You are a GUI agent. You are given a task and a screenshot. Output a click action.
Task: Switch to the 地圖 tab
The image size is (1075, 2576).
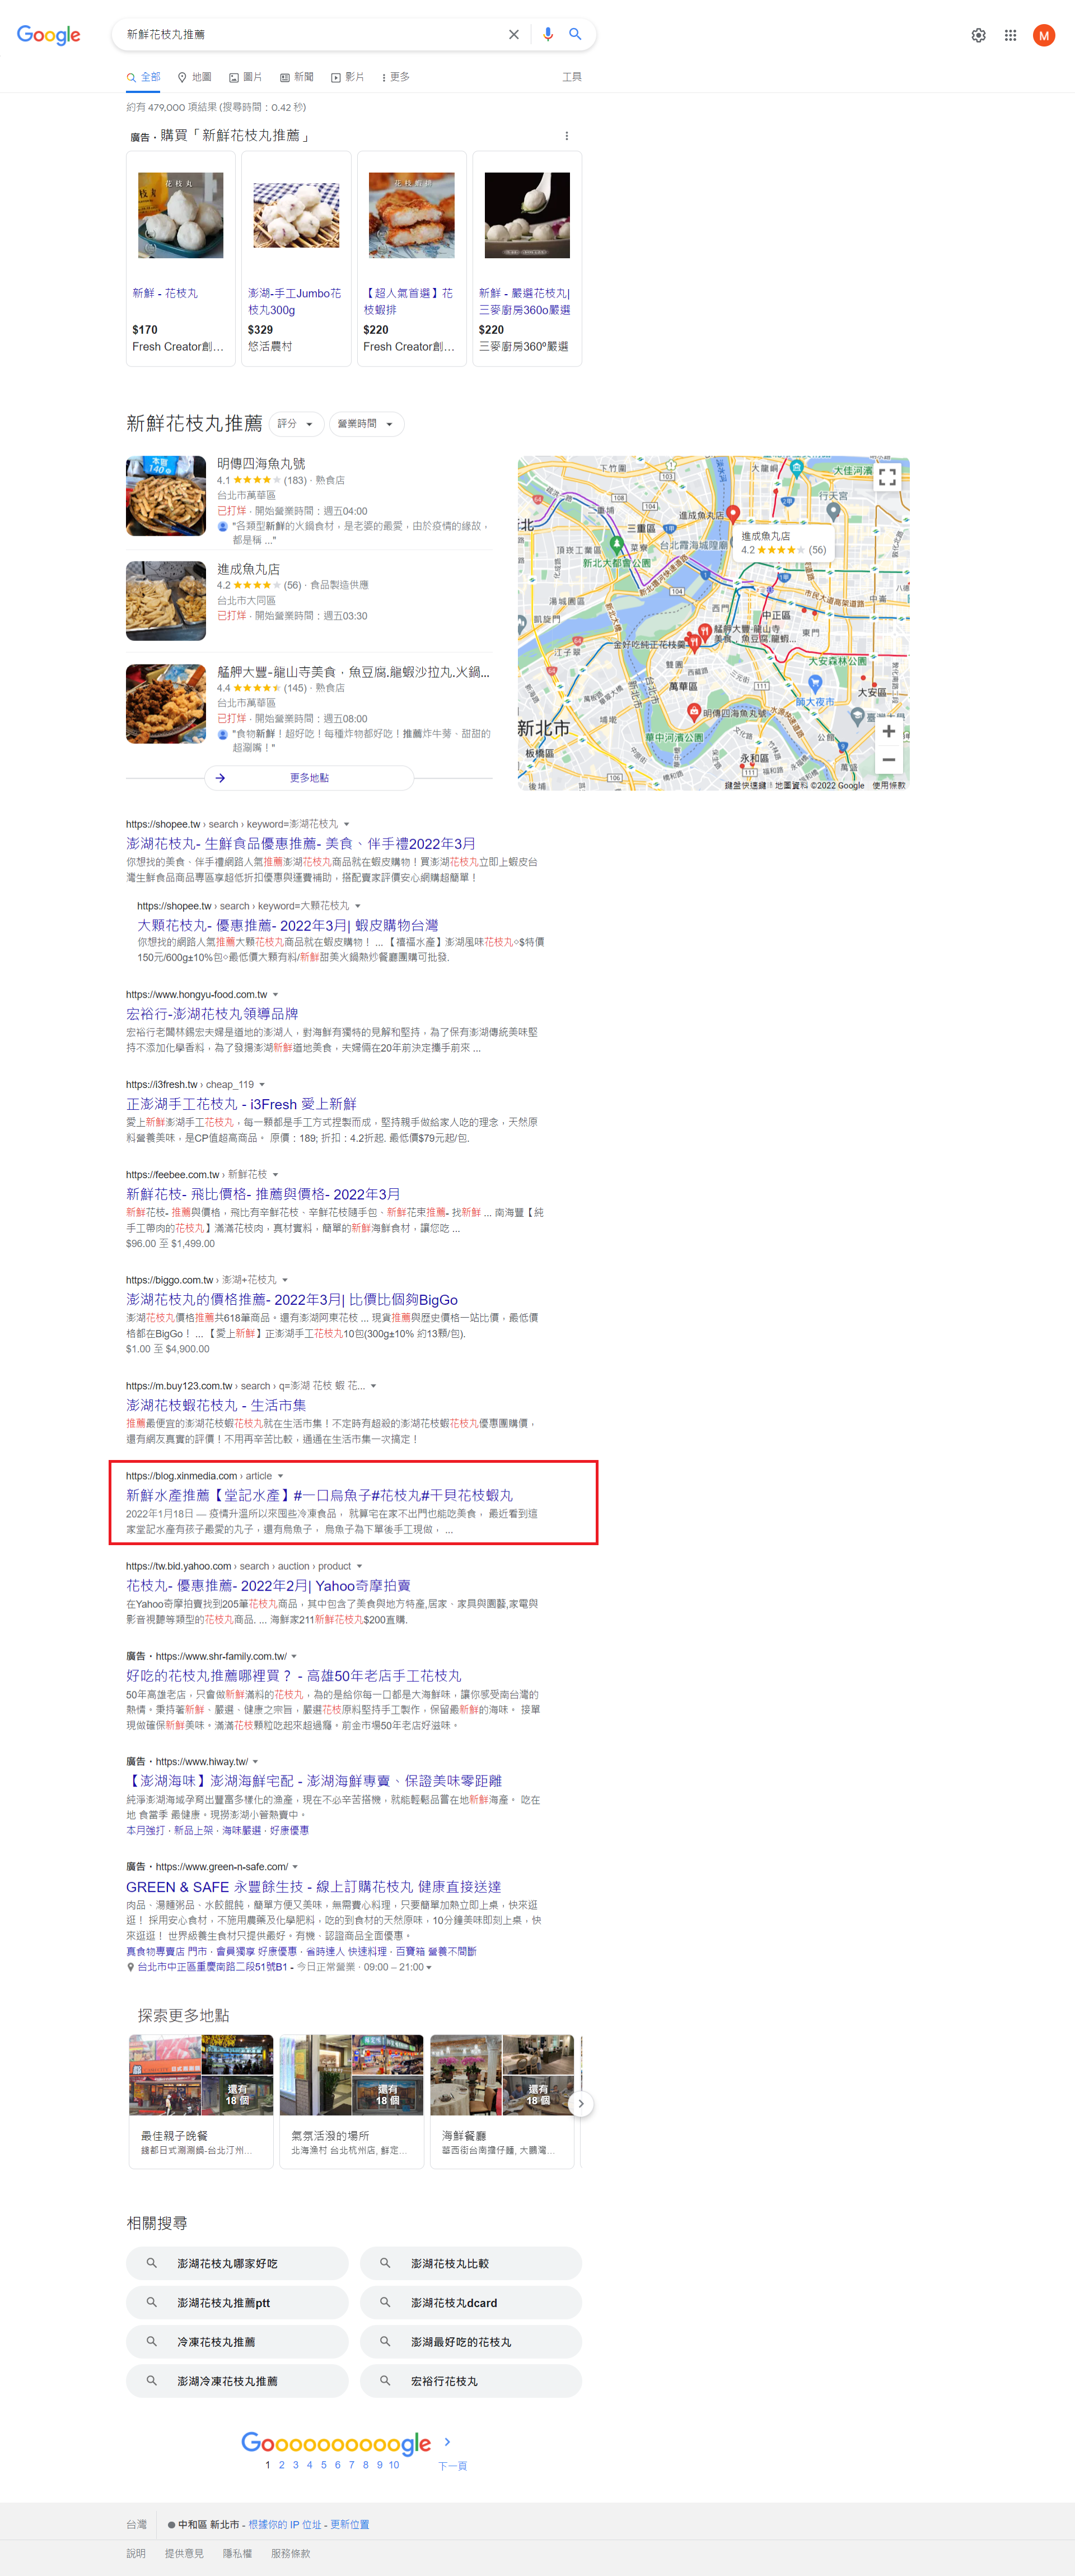[194, 77]
